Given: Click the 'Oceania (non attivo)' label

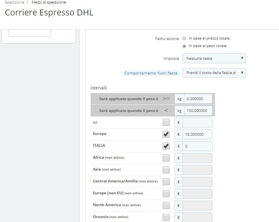Looking at the screenshot, I should (x=110, y=217).
